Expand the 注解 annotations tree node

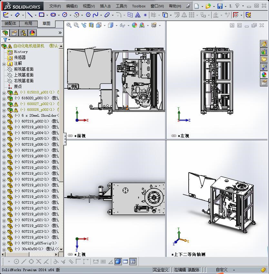click(x=4, y=64)
